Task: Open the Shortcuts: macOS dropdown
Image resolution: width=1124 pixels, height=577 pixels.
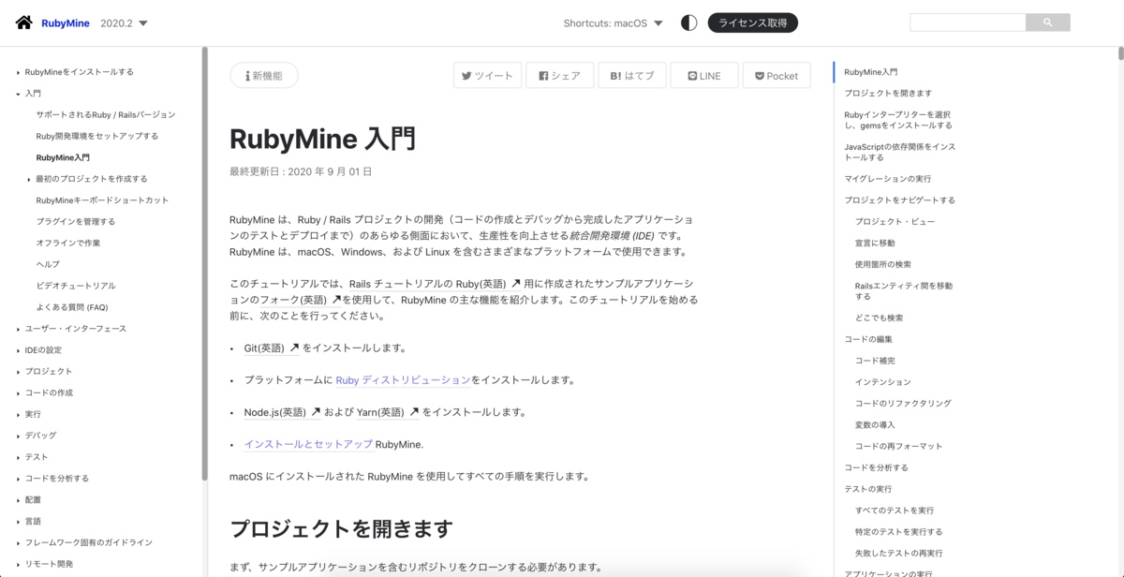Action: pyautogui.click(x=614, y=23)
